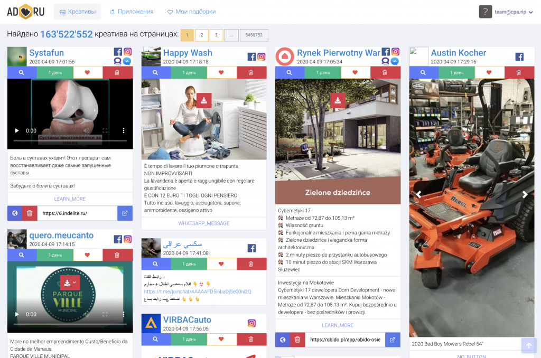The height and width of the screenshot is (358, 541).
Task: Open the Креативы tab
Action: click(x=78, y=12)
